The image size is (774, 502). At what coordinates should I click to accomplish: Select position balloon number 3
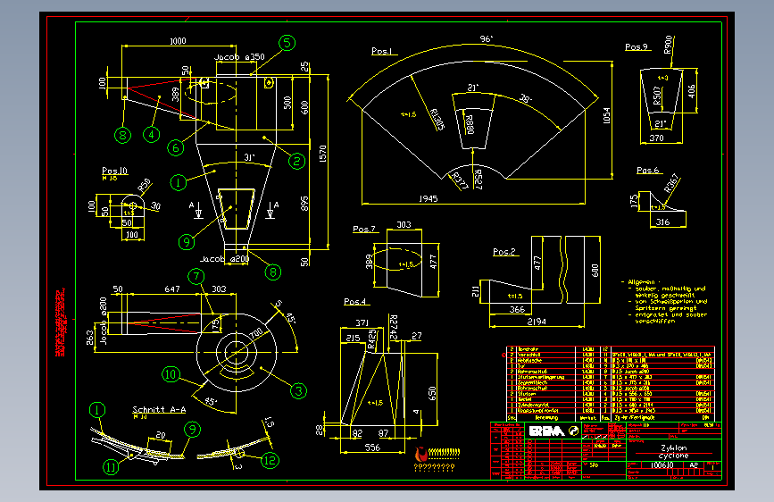tap(299, 391)
